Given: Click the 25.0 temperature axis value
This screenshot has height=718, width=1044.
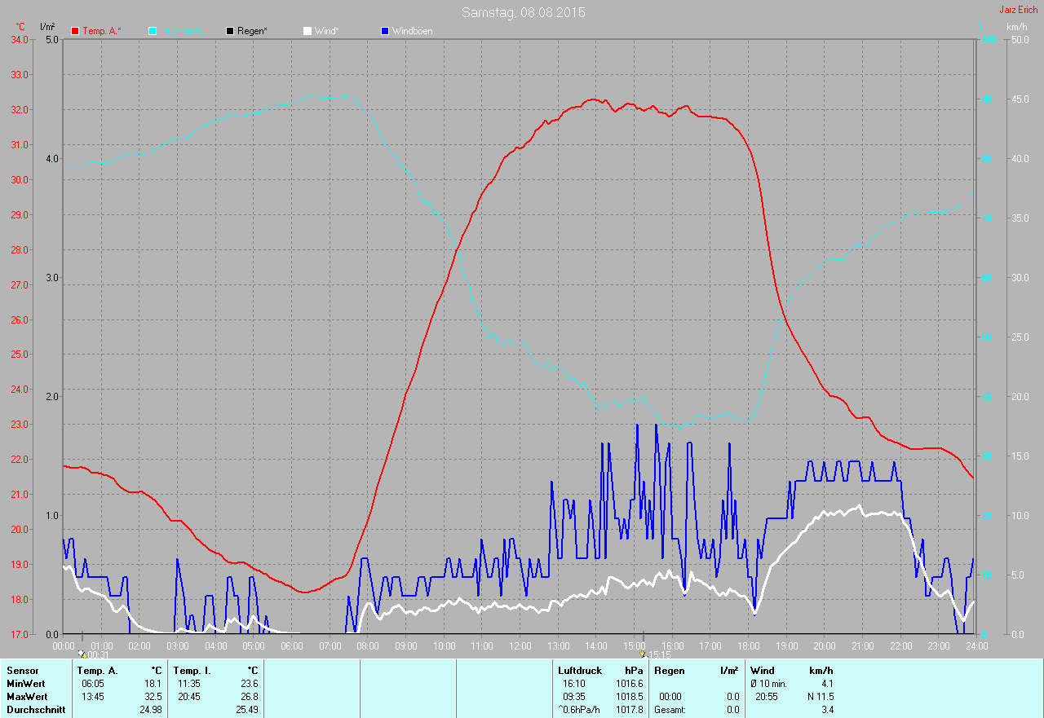Looking at the screenshot, I should click(x=20, y=355).
